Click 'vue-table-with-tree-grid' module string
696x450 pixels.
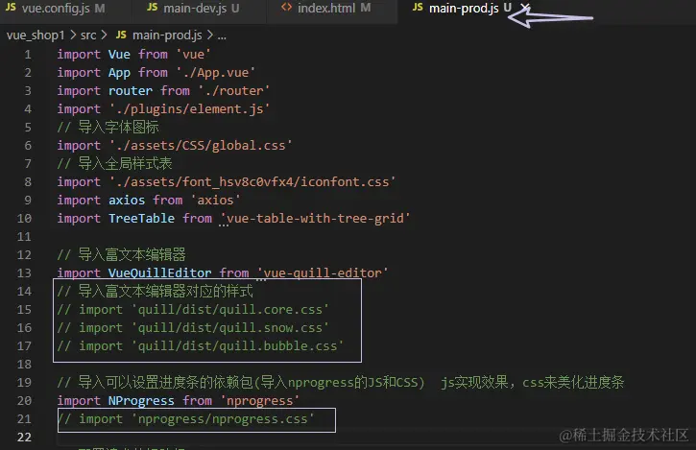(315, 219)
